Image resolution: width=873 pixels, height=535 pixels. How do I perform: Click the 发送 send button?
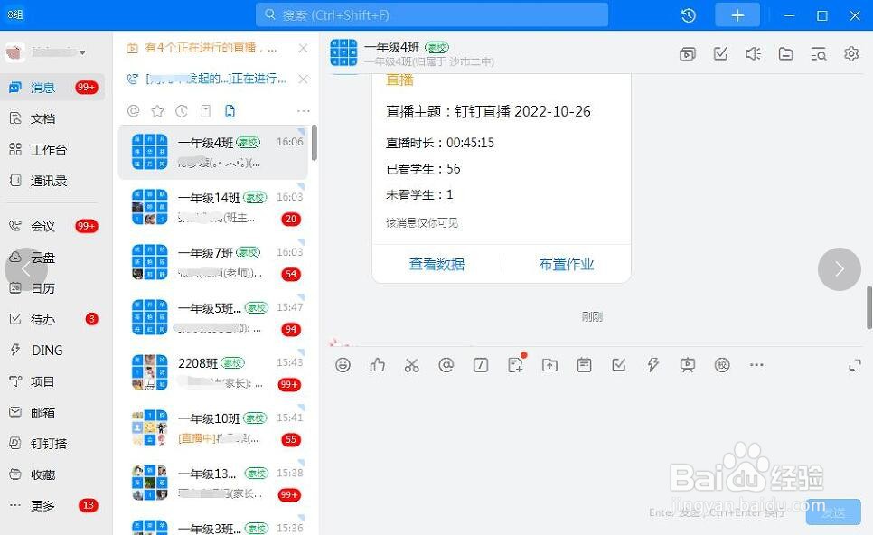(833, 512)
